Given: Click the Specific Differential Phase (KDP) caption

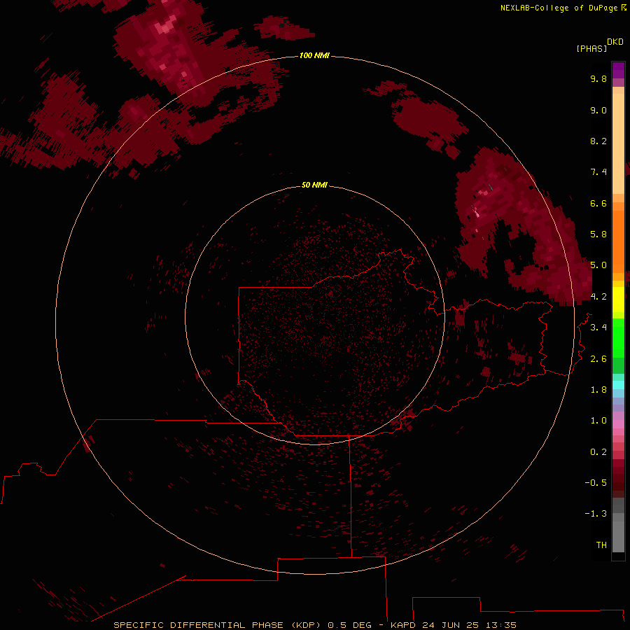Looking at the screenshot, I should click(218, 625).
